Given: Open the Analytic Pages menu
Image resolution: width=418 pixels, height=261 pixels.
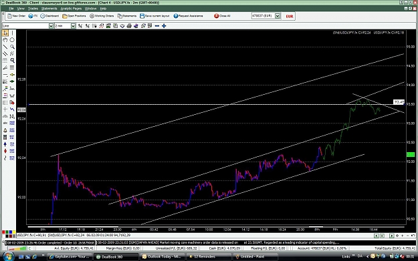Looking at the screenshot, I should (x=71, y=9).
